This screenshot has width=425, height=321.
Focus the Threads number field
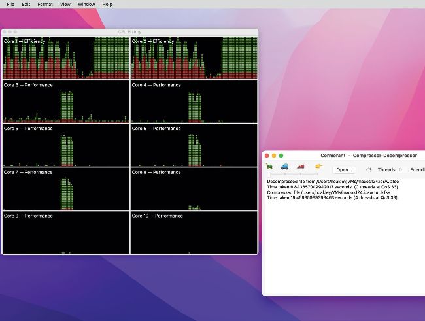[x=400, y=169]
